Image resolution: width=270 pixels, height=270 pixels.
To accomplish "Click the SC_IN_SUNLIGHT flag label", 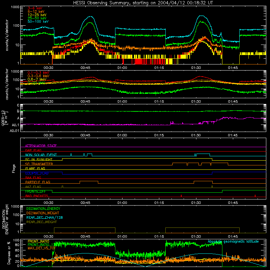I will coord(39,159).
